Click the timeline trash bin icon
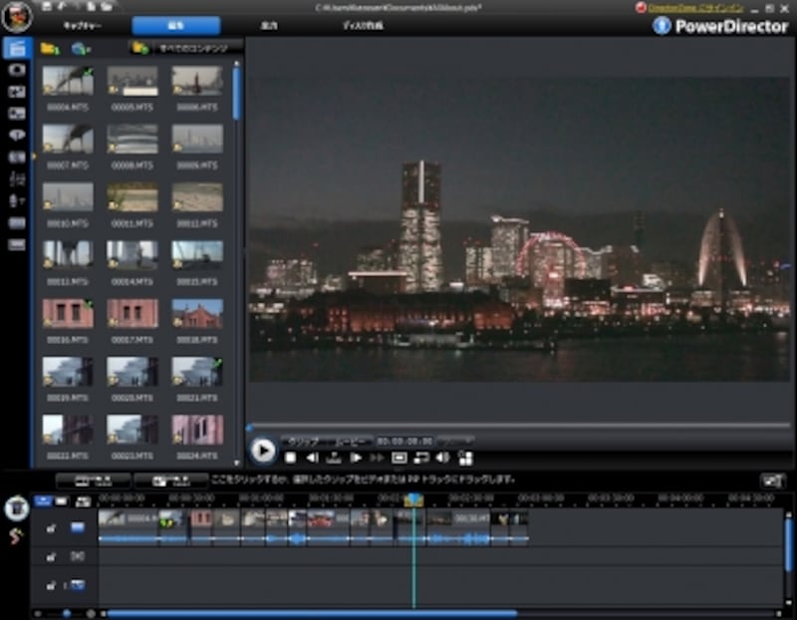The height and width of the screenshot is (620, 797). coord(16,507)
